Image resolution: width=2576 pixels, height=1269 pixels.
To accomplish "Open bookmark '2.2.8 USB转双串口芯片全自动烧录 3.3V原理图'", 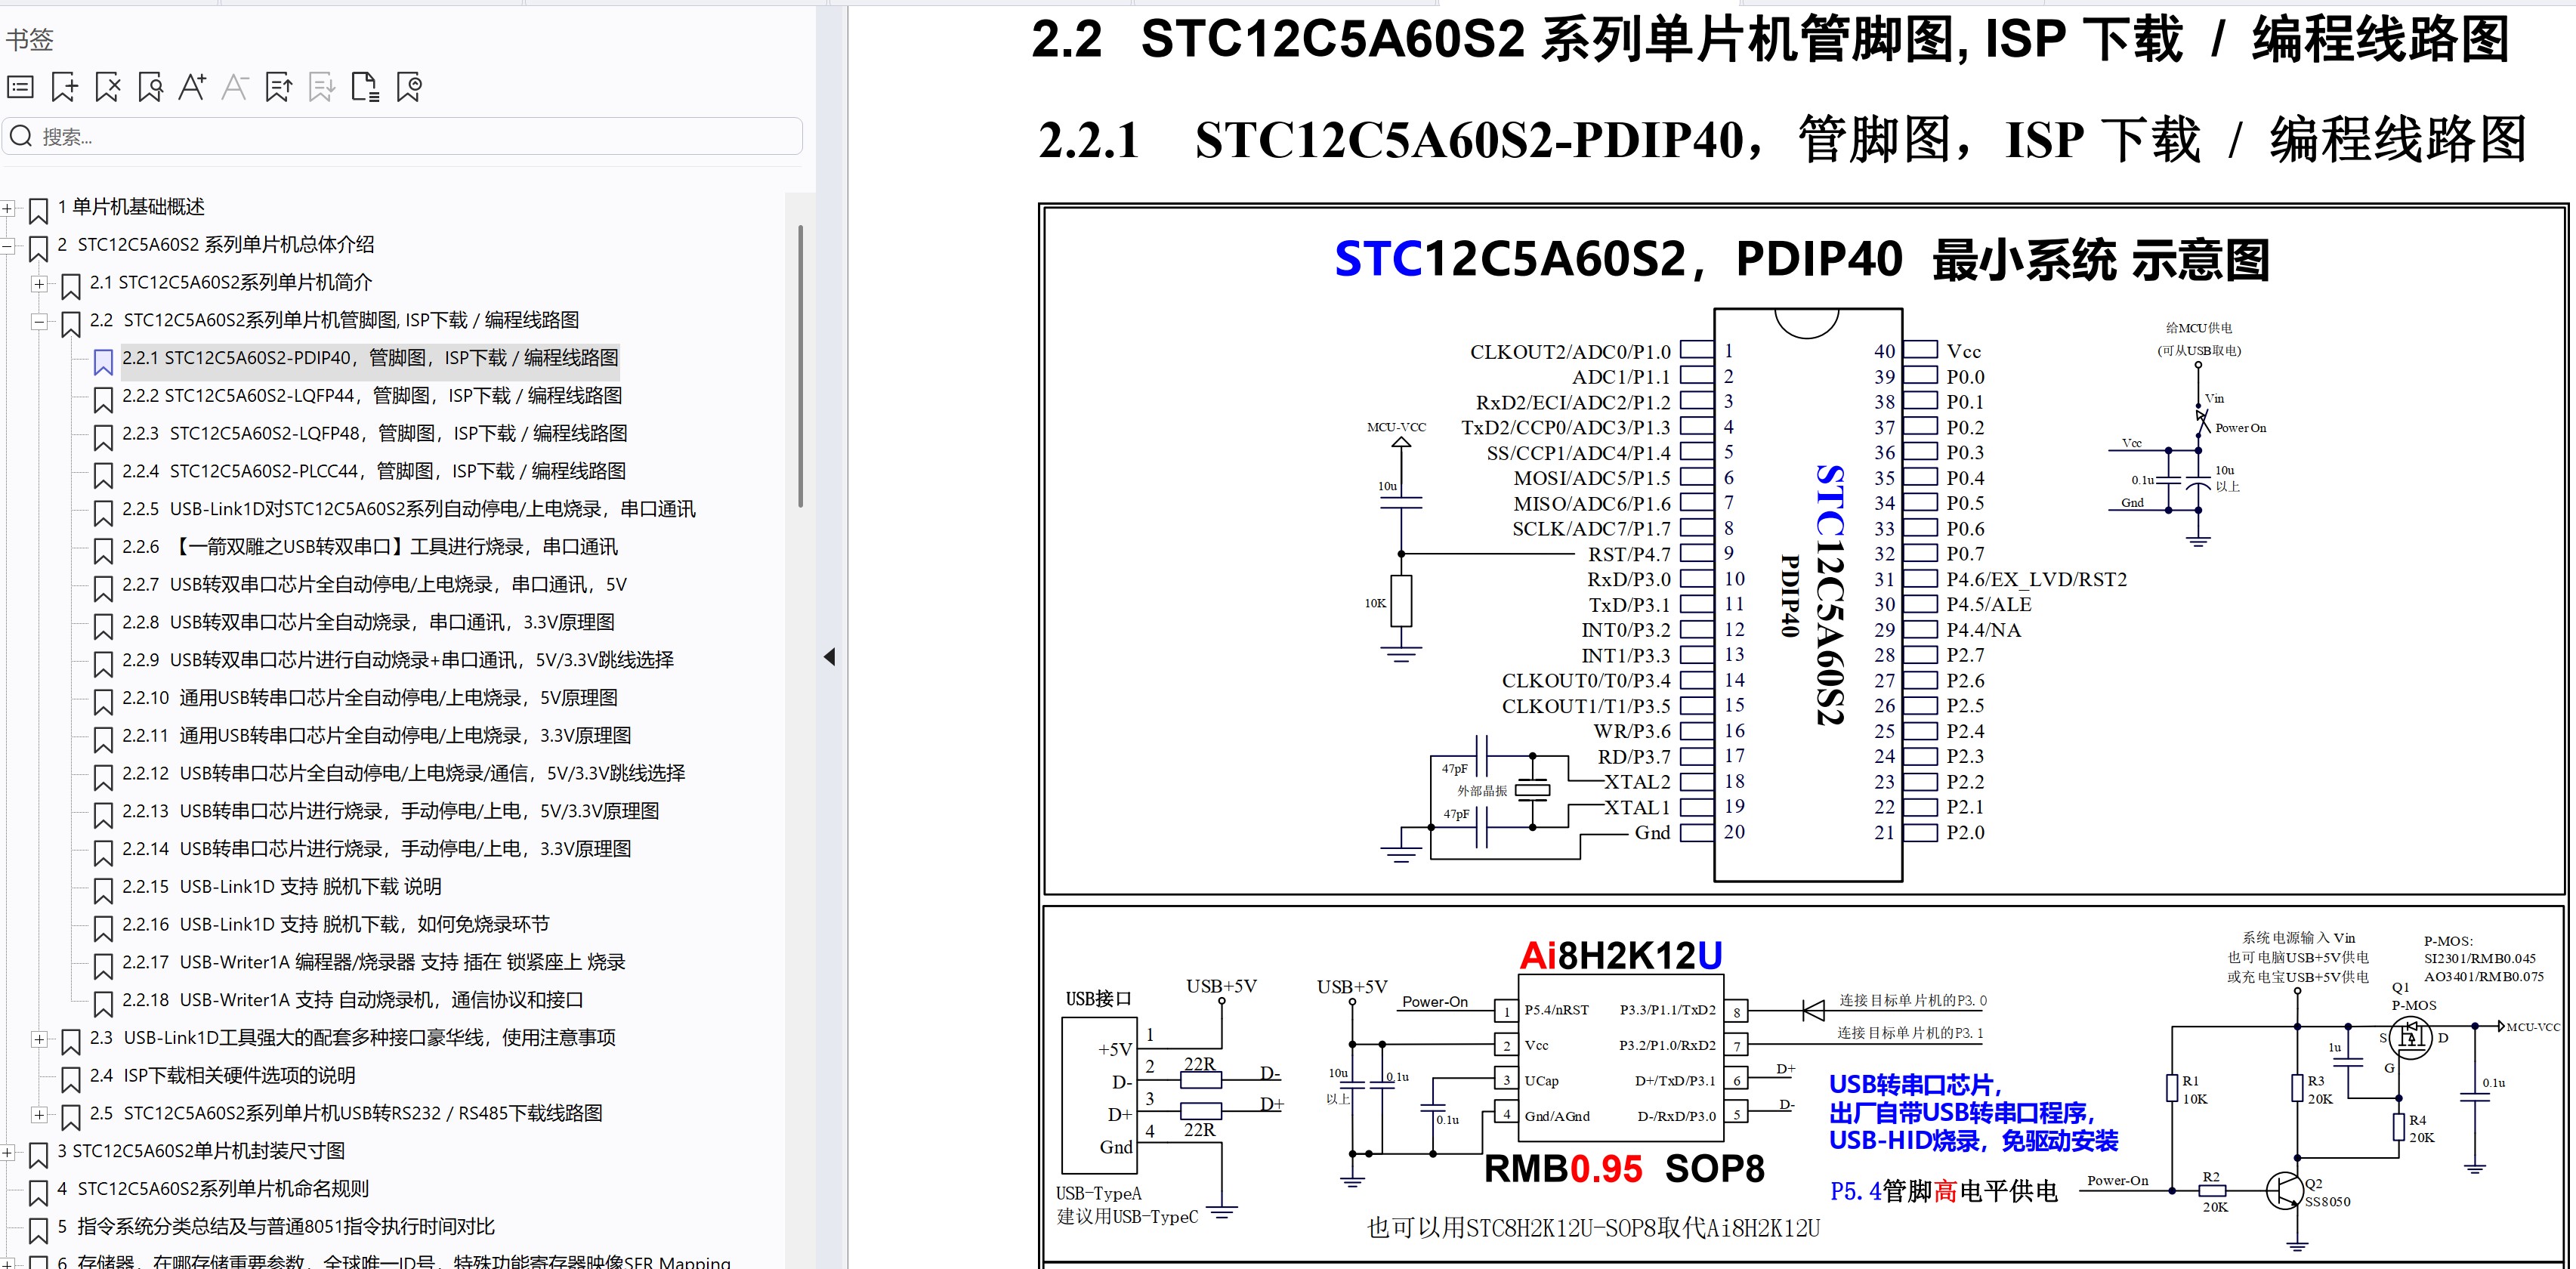I will [368, 623].
